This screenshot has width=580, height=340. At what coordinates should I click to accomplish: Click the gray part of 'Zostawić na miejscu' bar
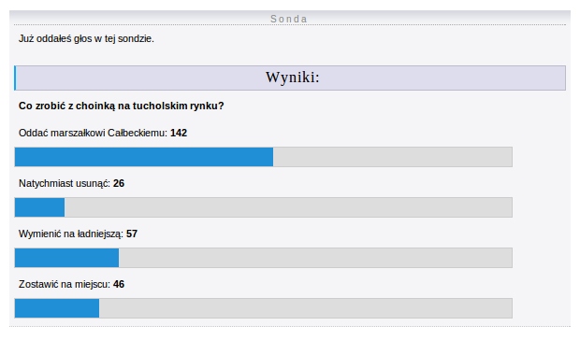pyautogui.click(x=306, y=308)
